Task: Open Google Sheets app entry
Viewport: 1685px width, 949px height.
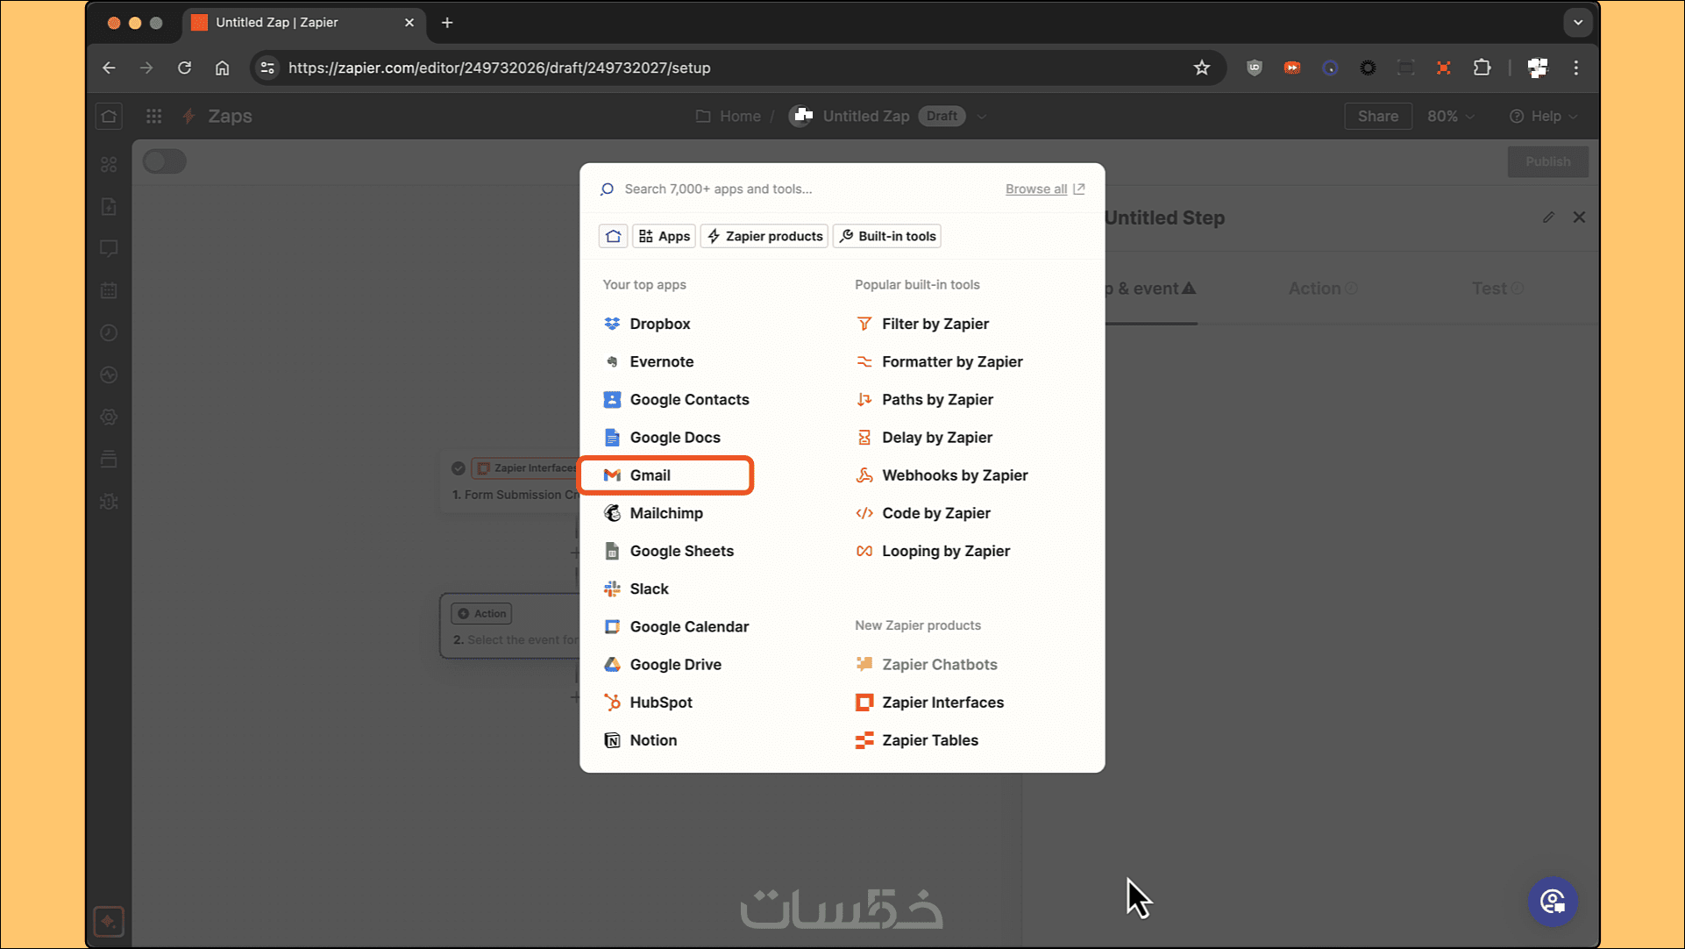Action: click(681, 551)
